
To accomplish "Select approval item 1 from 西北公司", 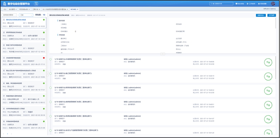I will pos(24,23).
